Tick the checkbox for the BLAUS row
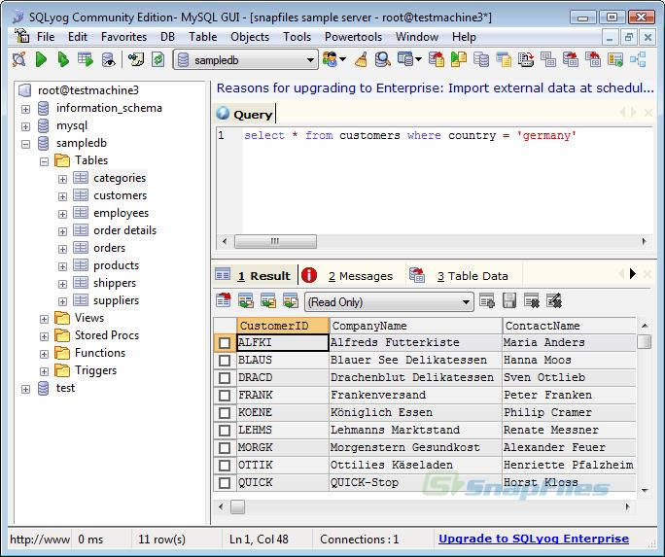 (225, 361)
